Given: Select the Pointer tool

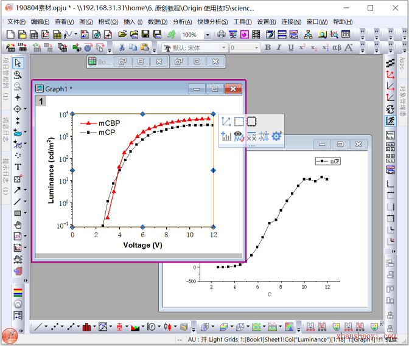Looking at the screenshot, I should click(18, 63).
